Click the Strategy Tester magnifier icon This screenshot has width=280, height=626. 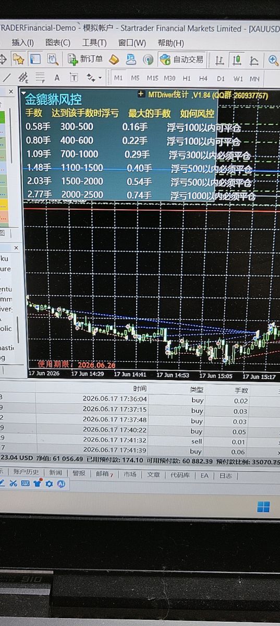click(x=52, y=59)
